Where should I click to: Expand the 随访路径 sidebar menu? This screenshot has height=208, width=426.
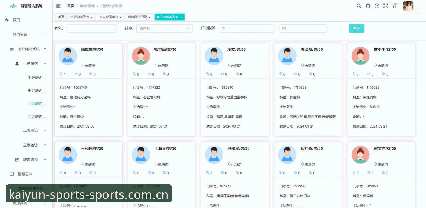pyautogui.click(x=45, y=159)
